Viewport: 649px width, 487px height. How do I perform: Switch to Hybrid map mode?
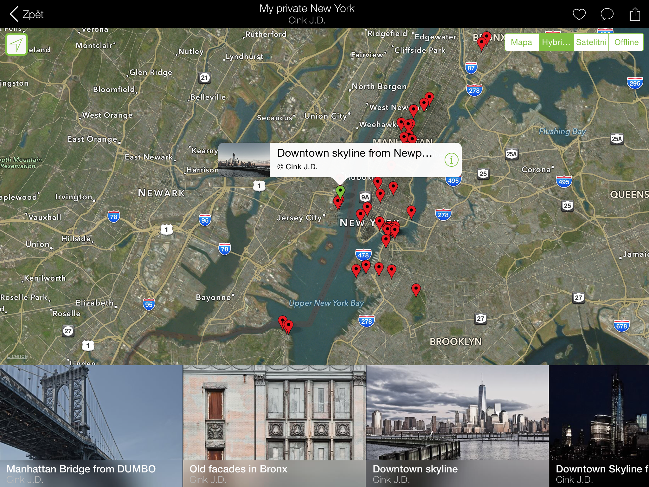556,42
